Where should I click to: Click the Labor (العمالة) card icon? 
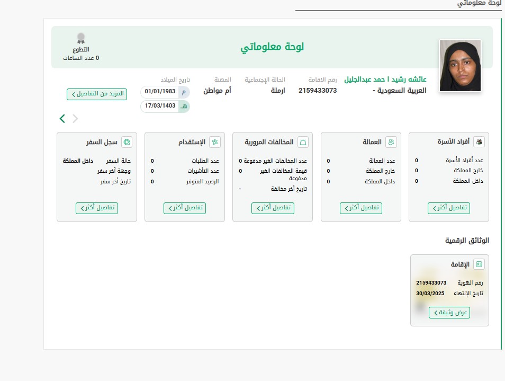391,142
